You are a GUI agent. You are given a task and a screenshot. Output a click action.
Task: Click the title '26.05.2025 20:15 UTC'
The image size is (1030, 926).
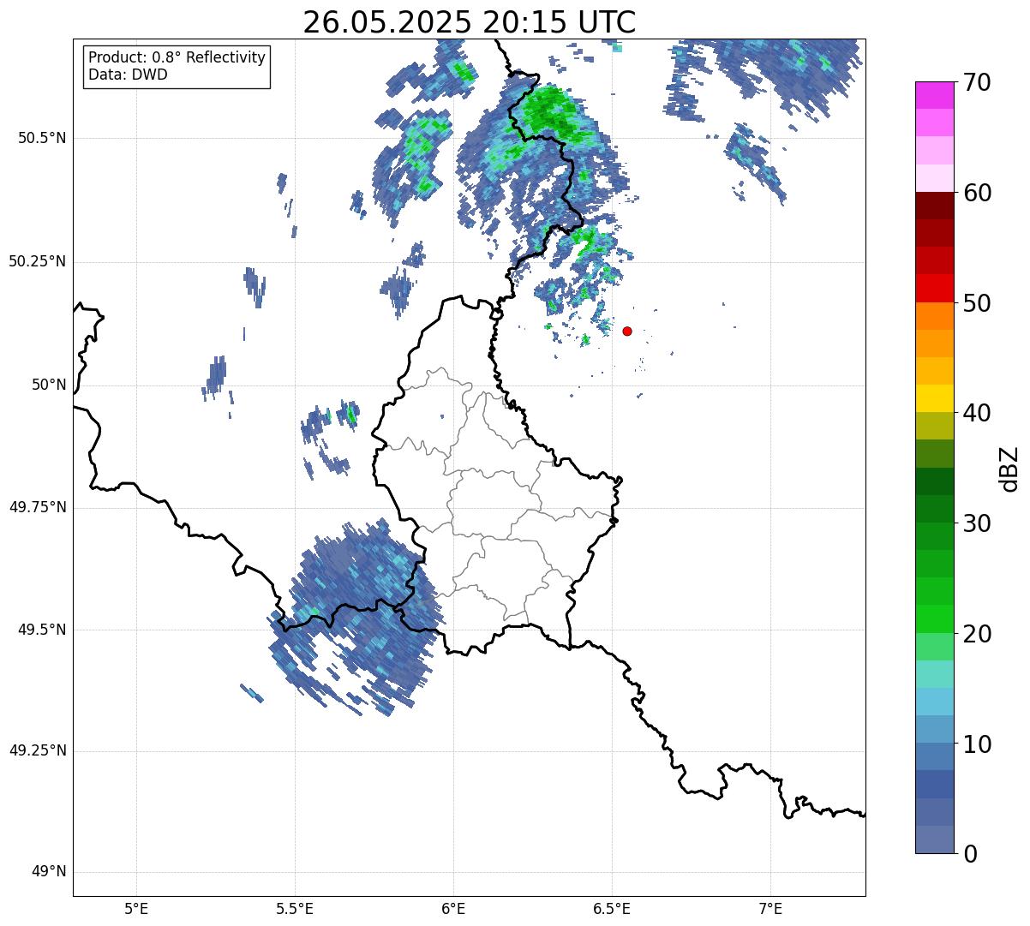470,22
